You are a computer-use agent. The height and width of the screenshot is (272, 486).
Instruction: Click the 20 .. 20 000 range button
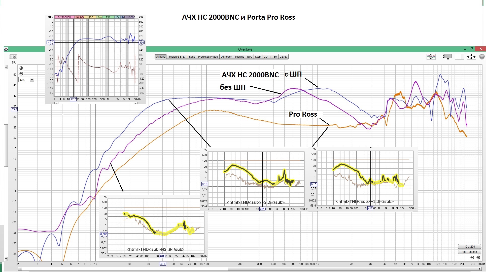tap(469, 252)
